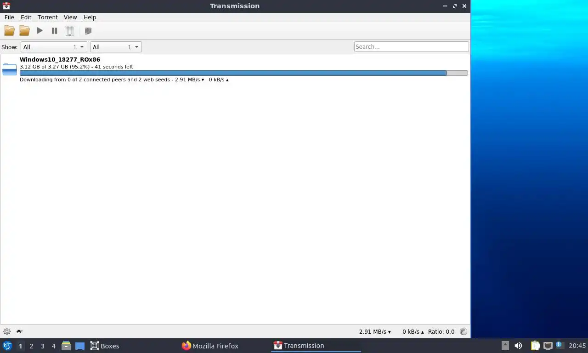This screenshot has height=353, width=588.
Task: Open torrent properties toolbar icon
Action: [88, 31]
